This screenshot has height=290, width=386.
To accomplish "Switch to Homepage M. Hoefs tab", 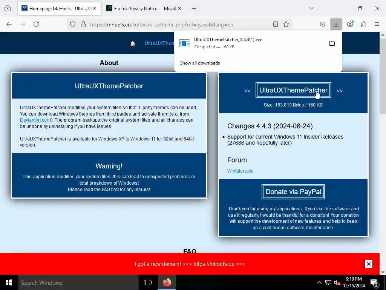I will [x=59, y=9].
